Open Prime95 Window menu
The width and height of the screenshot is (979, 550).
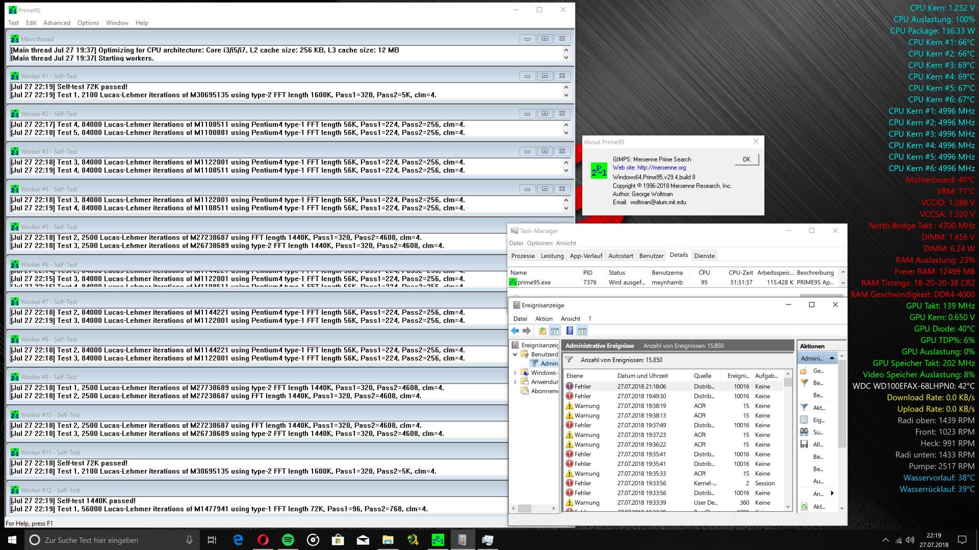point(117,22)
